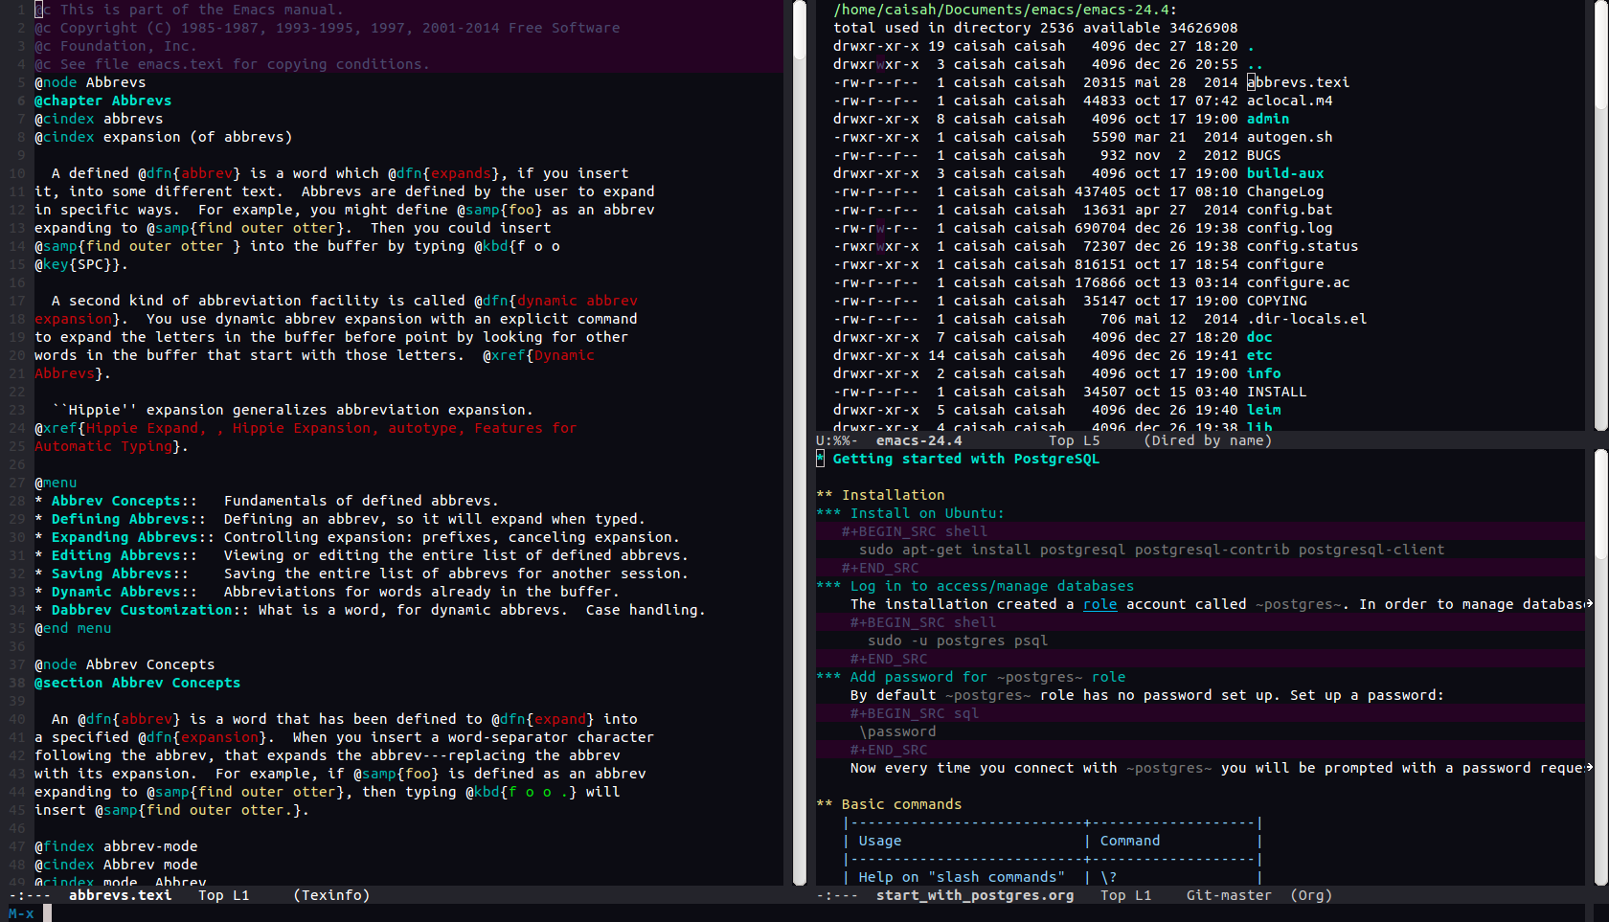Select the config.log file entry
This screenshot has width=1609, height=922.
(1289, 228)
